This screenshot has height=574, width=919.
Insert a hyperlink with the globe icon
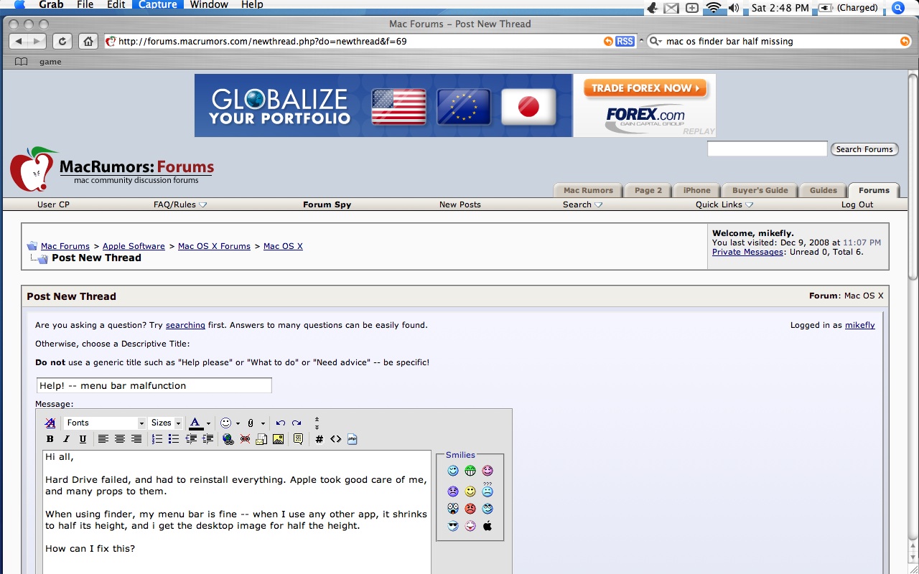click(228, 439)
